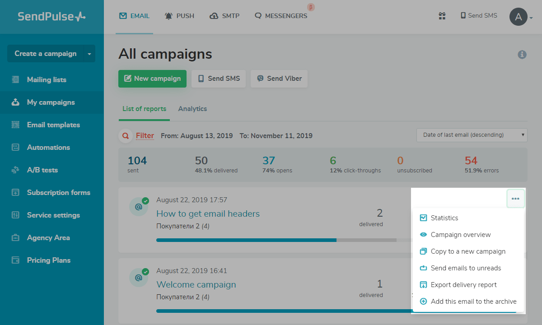Click the Pricing Plans wallet icon
Viewport: 542px width, 325px height.
[16, 260]
